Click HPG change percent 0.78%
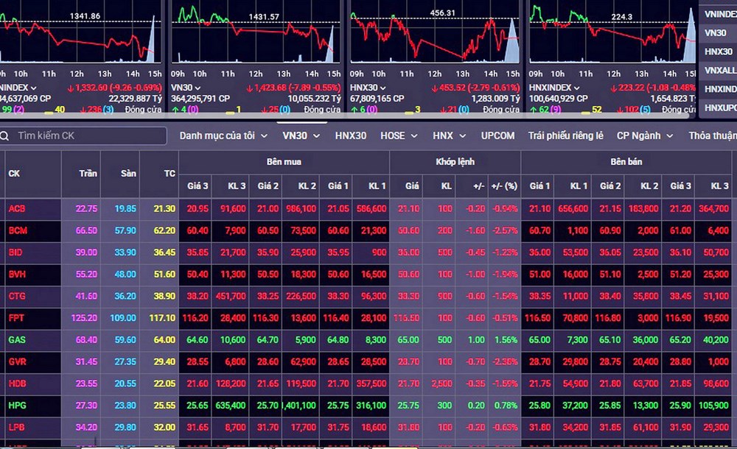The height and width of the screenshot is (449, 737). click(x=506, y=406)
